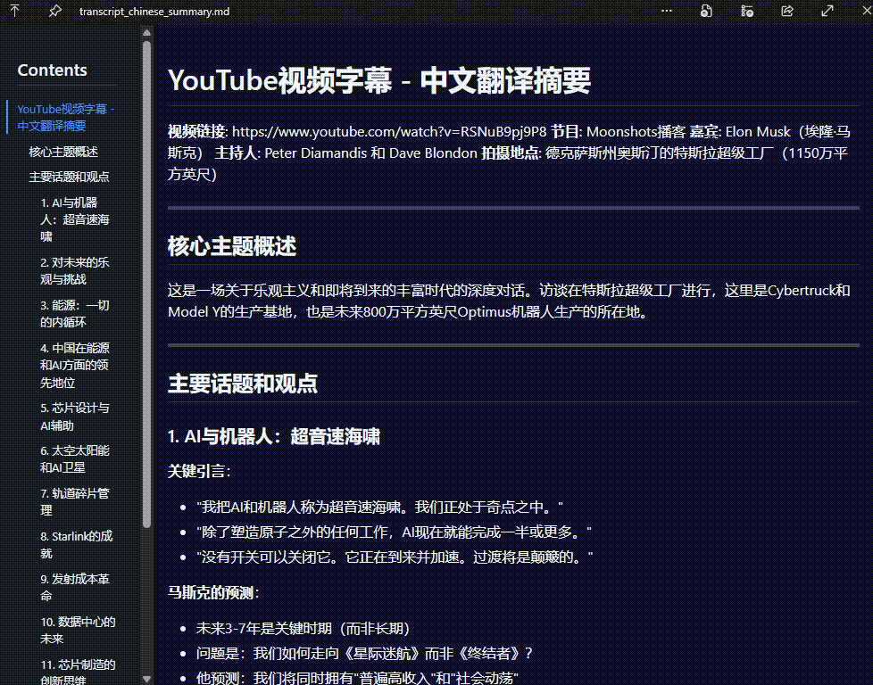Open the more options (...) menu

[665, 11]
